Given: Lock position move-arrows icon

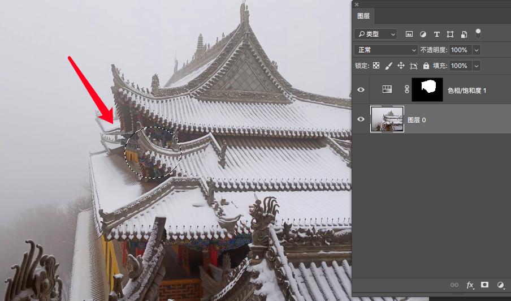Looking at the screenshot, I should tap(401, 66).
